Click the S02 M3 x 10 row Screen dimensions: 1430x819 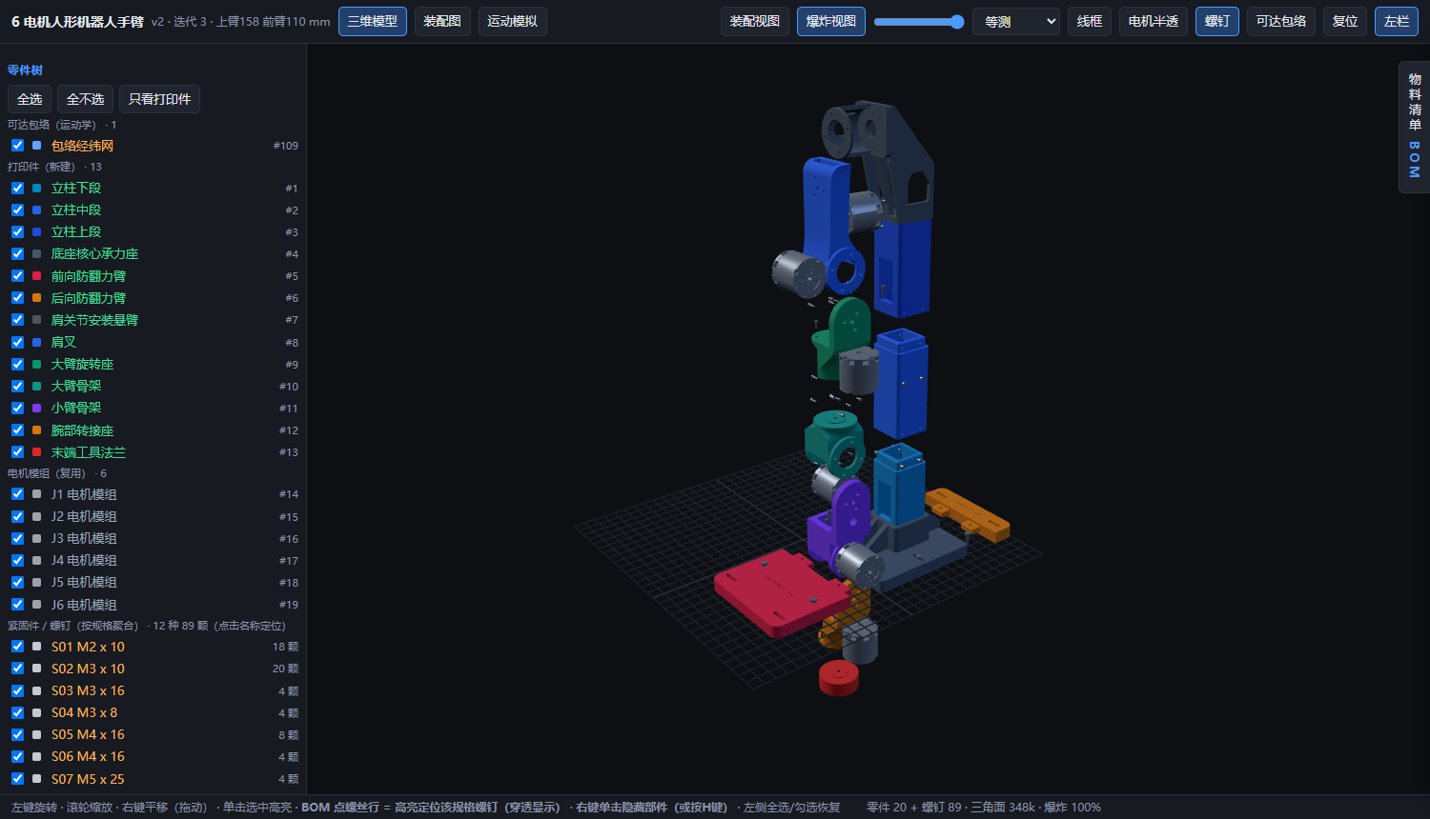pyautogui.click(x=153, y=669)
